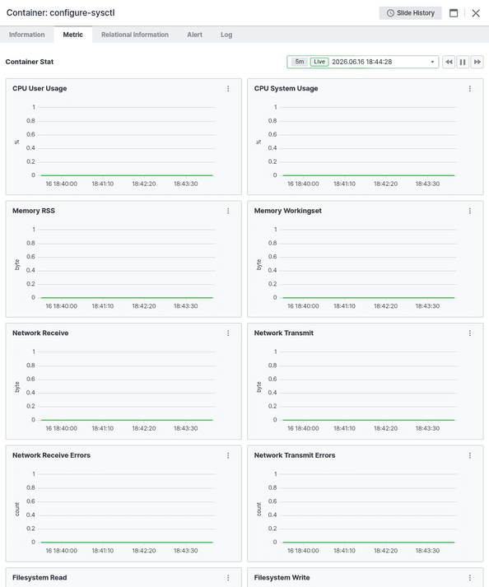Click the Network Receive Errors title
This screenshot has height=587, width=489.
(x=51, y=455)
